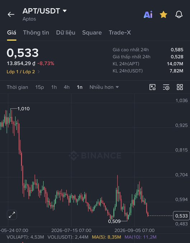
Task: Select the 4h timeframe
Action: coord(67,87)
